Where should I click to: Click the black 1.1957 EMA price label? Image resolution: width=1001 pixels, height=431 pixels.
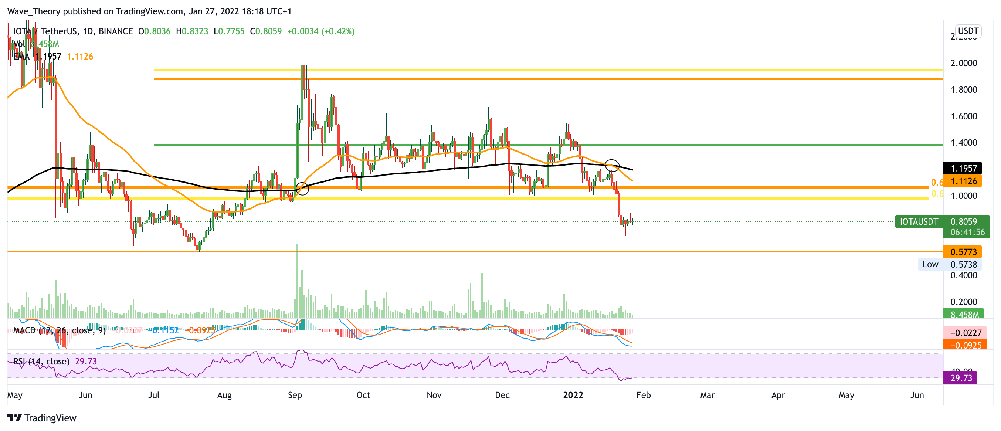click(963, 168)
